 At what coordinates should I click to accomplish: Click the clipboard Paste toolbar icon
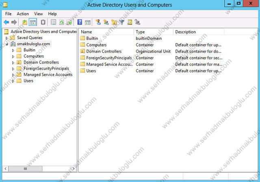pos(43,22)
